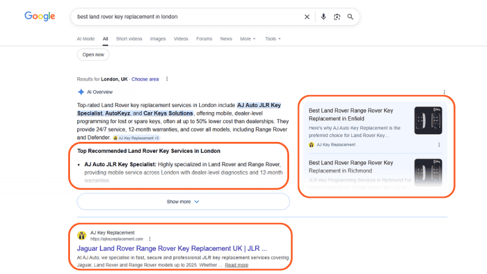Screen dimensions: 487x274
Task: Open the Short videos tab
Action: click(129, 39)
